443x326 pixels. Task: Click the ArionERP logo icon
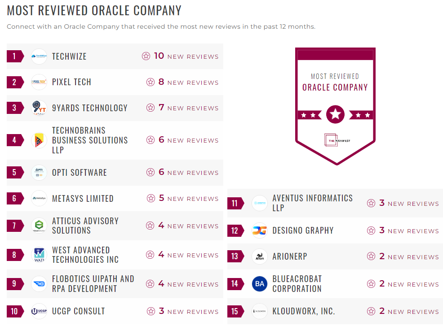tap(260, 256)
